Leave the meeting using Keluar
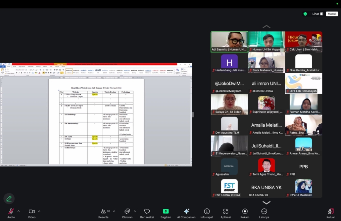 [x=330, y=211]
